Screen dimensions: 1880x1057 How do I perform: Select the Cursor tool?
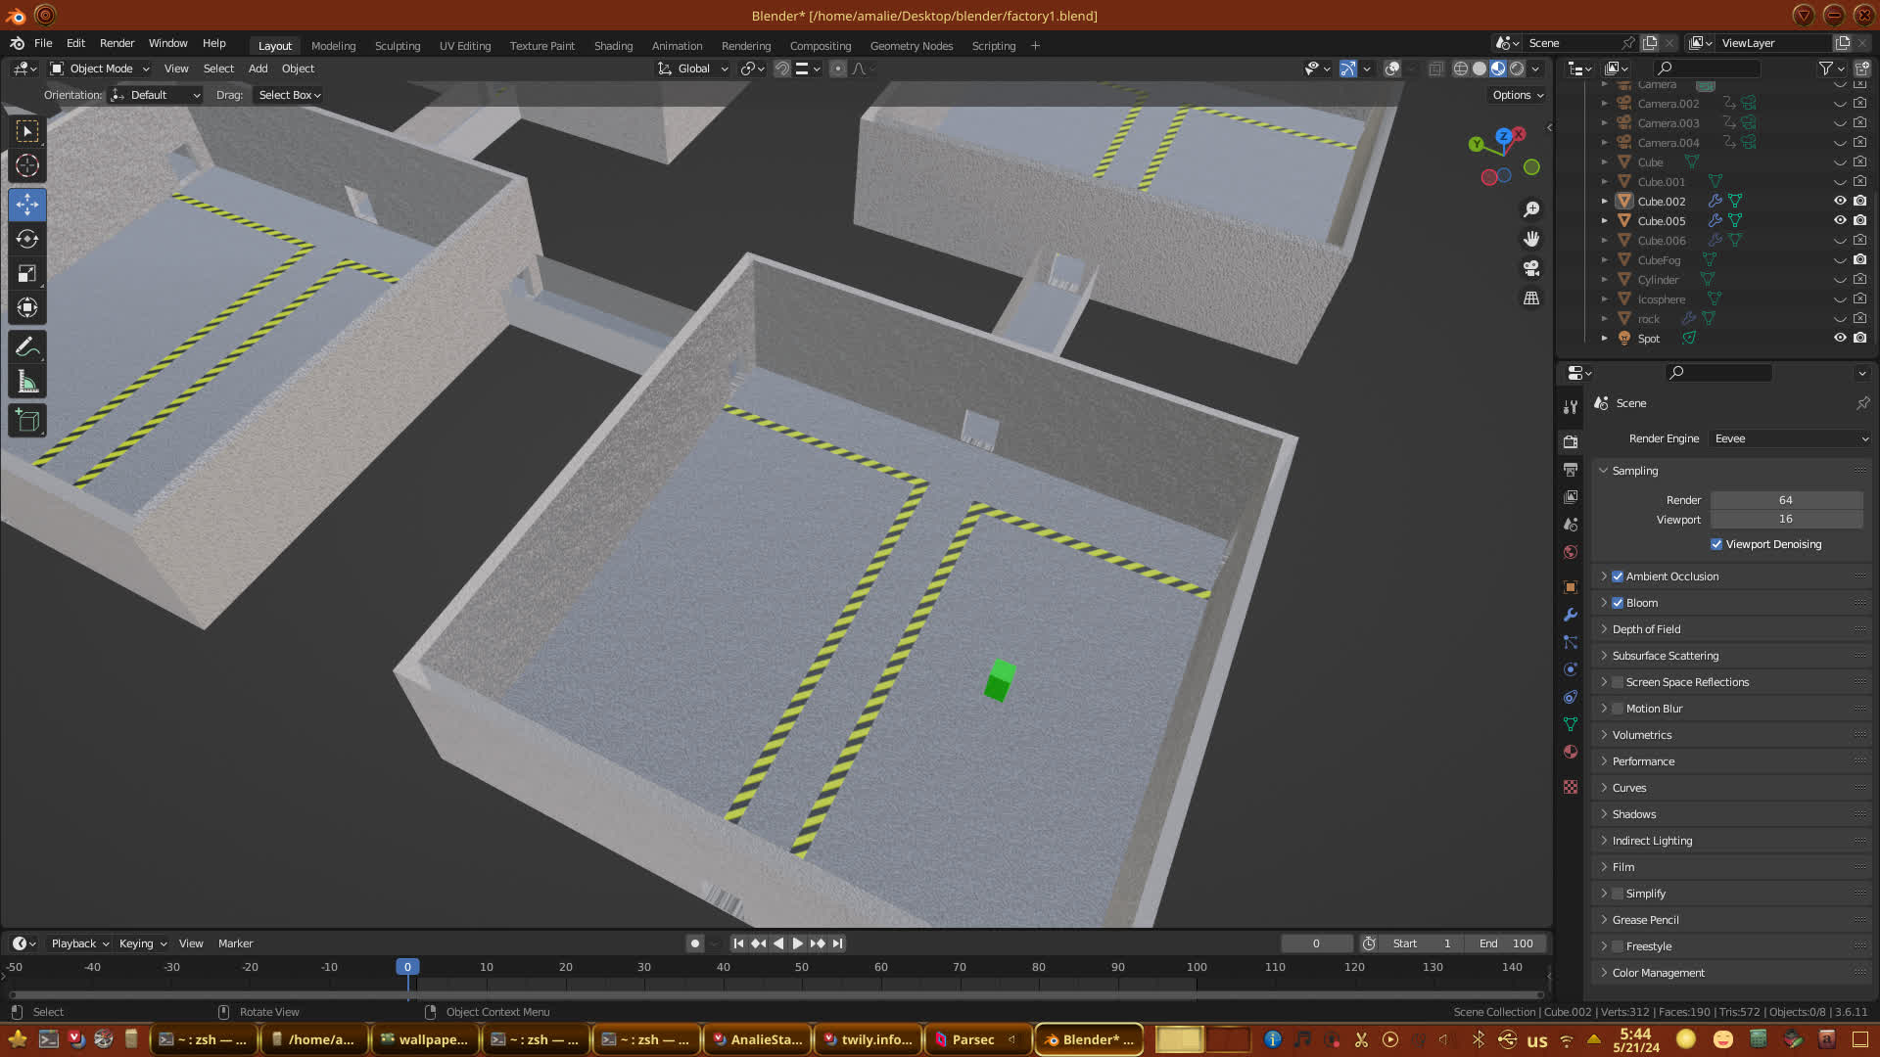tap(27, 166)
